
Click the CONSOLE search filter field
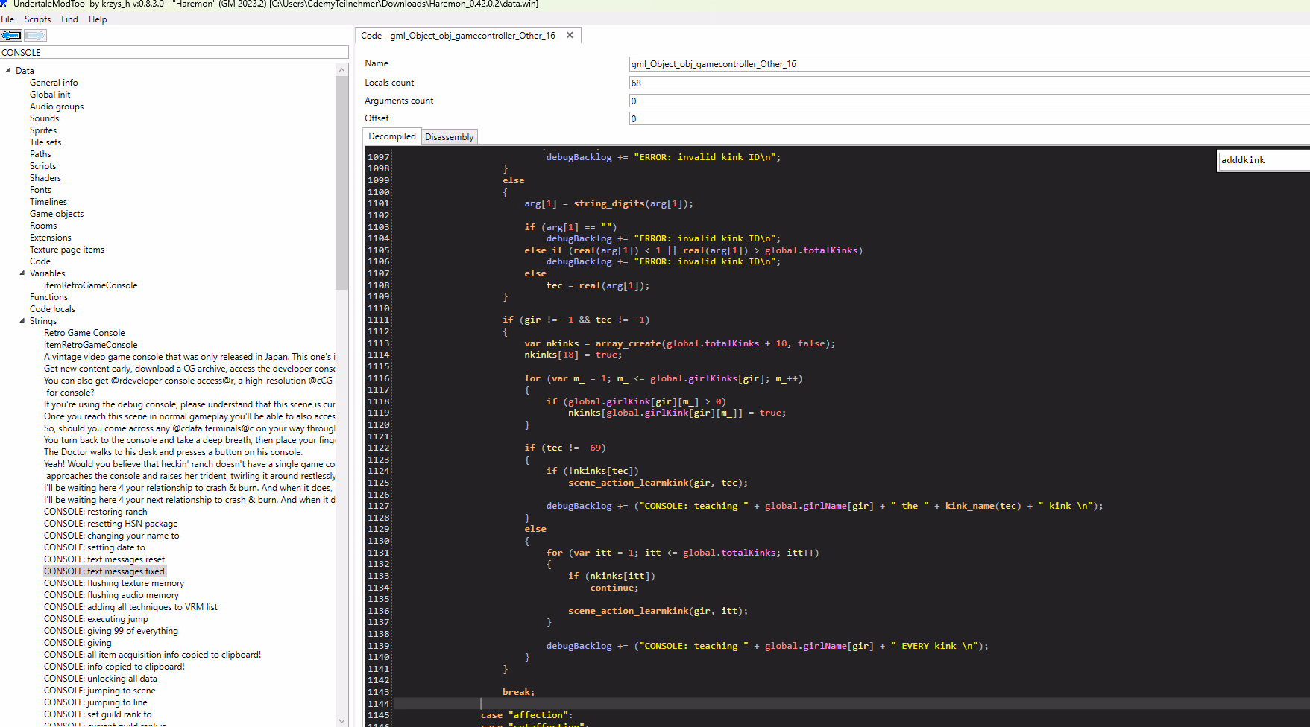point(174,53)
